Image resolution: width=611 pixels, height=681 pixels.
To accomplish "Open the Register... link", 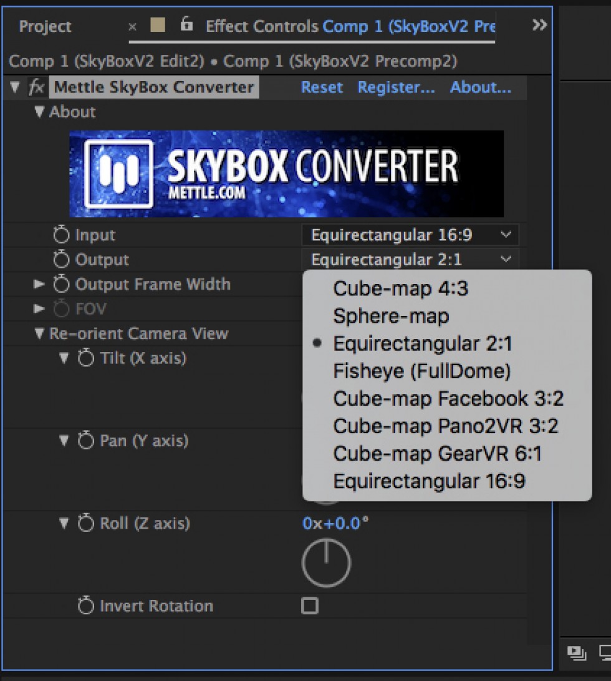I will (396, 87).
